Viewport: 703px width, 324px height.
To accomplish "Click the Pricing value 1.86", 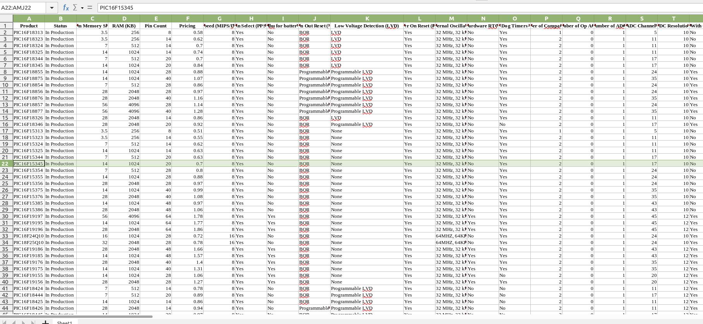I will coord(187,229).
